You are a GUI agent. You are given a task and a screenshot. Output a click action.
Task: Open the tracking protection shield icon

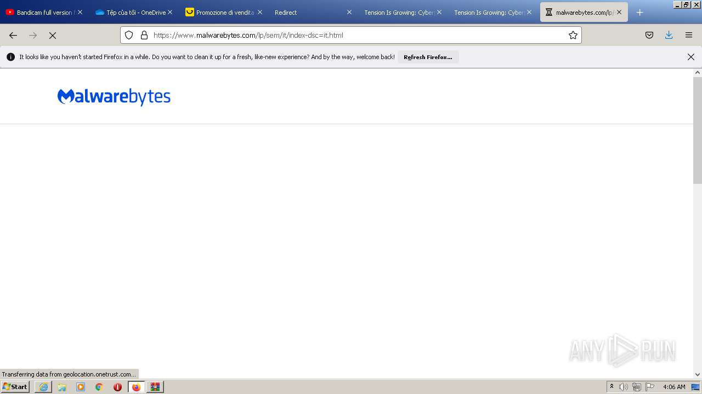pyautogui.click(x=129, y=35)
